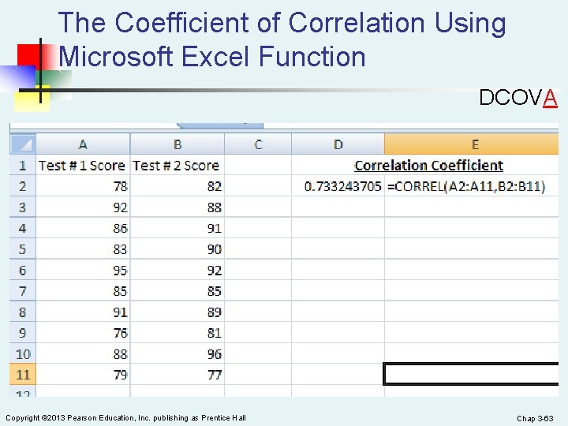Select row 1 header
The width and height of the screenshot is (568, 426).
23,165
